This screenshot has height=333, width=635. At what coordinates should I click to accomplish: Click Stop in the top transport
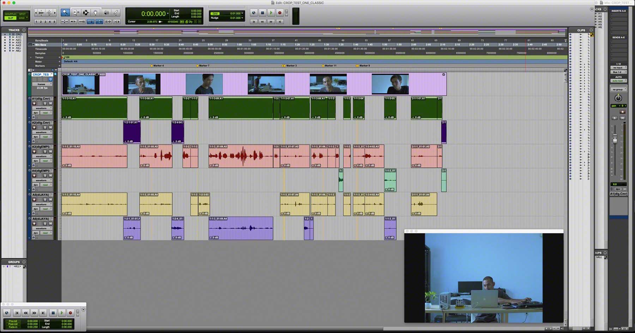pos(262,13)
